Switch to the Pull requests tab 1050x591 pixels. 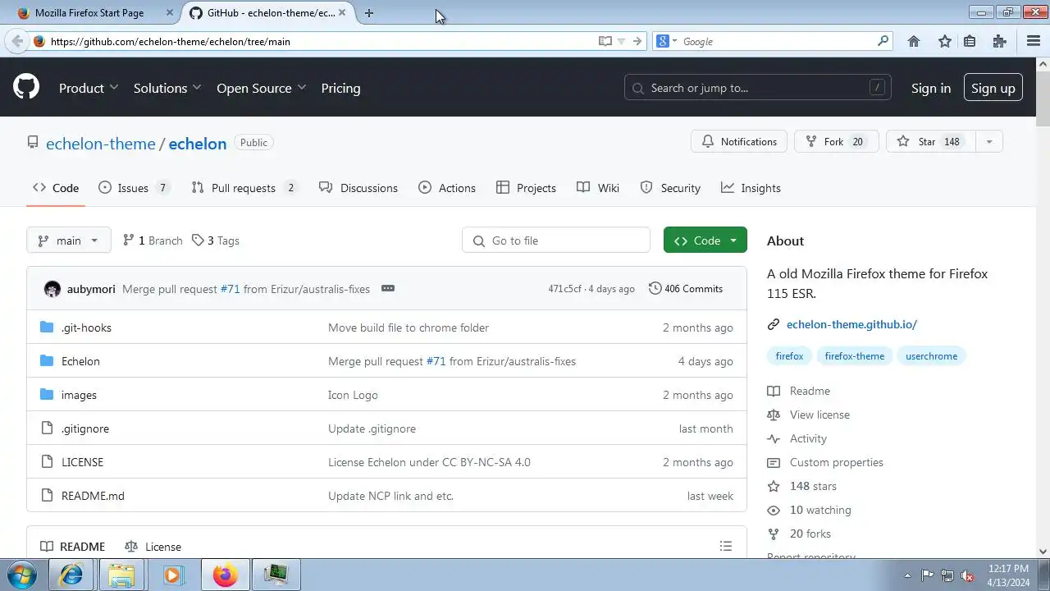(x=244, y=188)
